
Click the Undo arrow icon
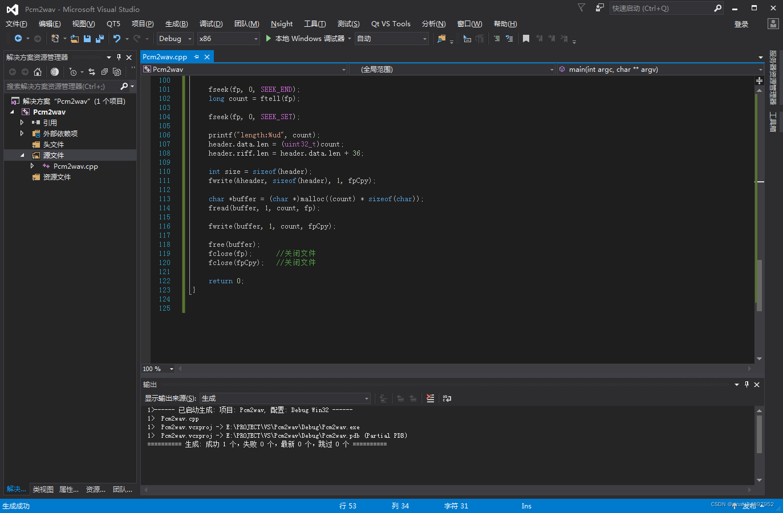(117, 39)
